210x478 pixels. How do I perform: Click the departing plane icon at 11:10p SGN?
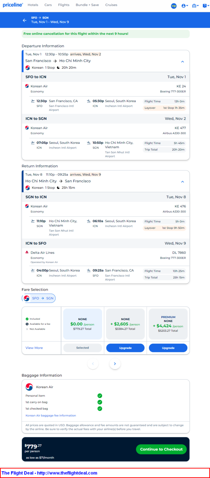[x=33, y=221]
